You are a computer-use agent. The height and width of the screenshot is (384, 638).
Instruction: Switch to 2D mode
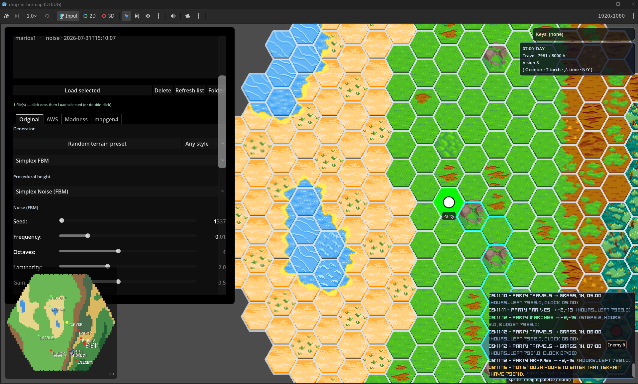coord(89,16)
